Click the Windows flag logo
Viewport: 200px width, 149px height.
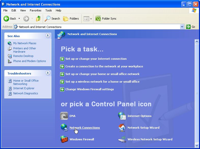click(x=194, y=10)
